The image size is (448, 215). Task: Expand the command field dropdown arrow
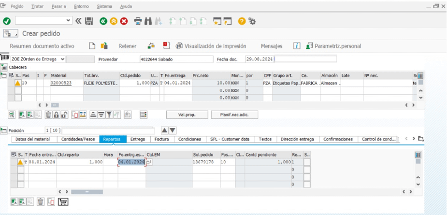[68, 21]
